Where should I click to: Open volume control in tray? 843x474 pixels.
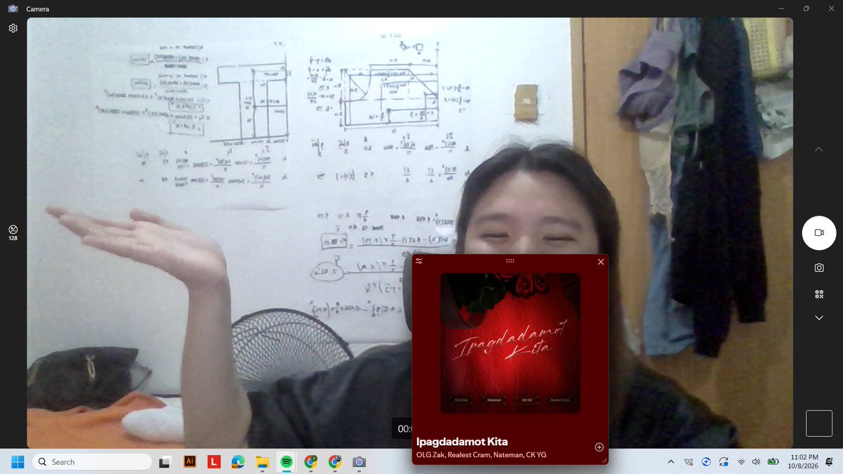[x=756, y=462]
